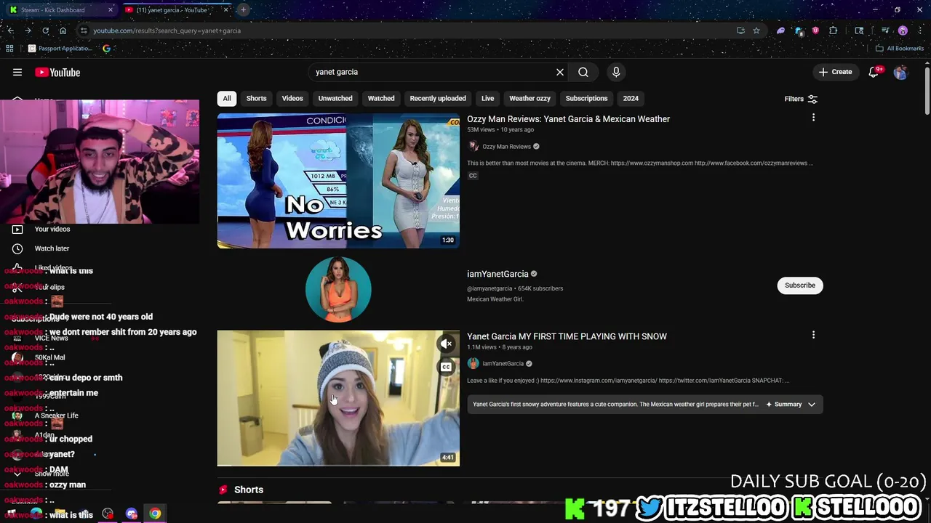Unmute the snow video preview
The width and height of the screenshot is (931, 523).
point(446,344)
